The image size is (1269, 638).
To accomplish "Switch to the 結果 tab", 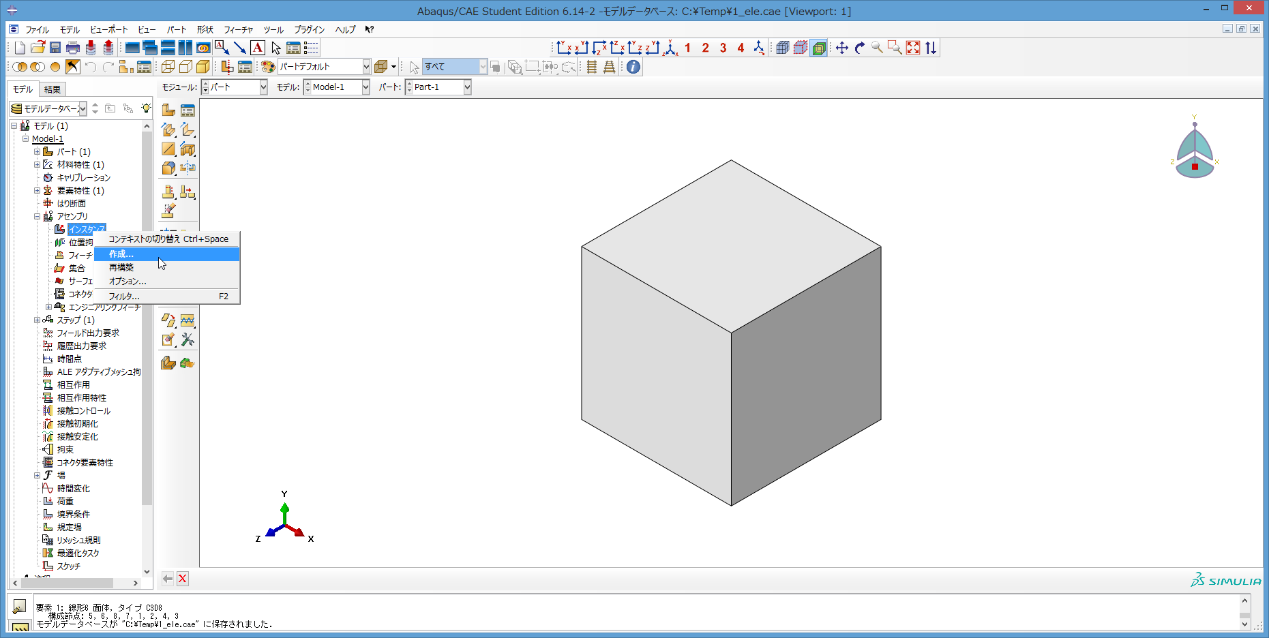I will [53, 89].
